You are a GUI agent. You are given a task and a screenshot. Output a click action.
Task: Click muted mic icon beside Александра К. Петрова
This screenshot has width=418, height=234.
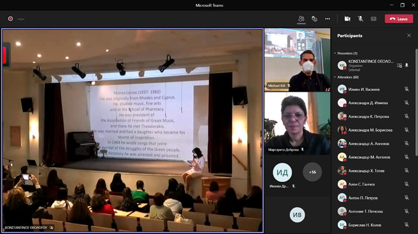[x=406, y=116]
